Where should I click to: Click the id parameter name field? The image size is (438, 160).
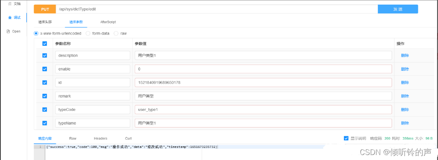point(92,82)
